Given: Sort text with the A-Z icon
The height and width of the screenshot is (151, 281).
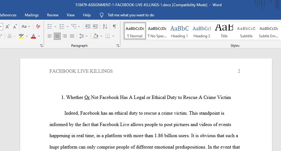Looking at the screenshot, I should (x=105, y=27).
